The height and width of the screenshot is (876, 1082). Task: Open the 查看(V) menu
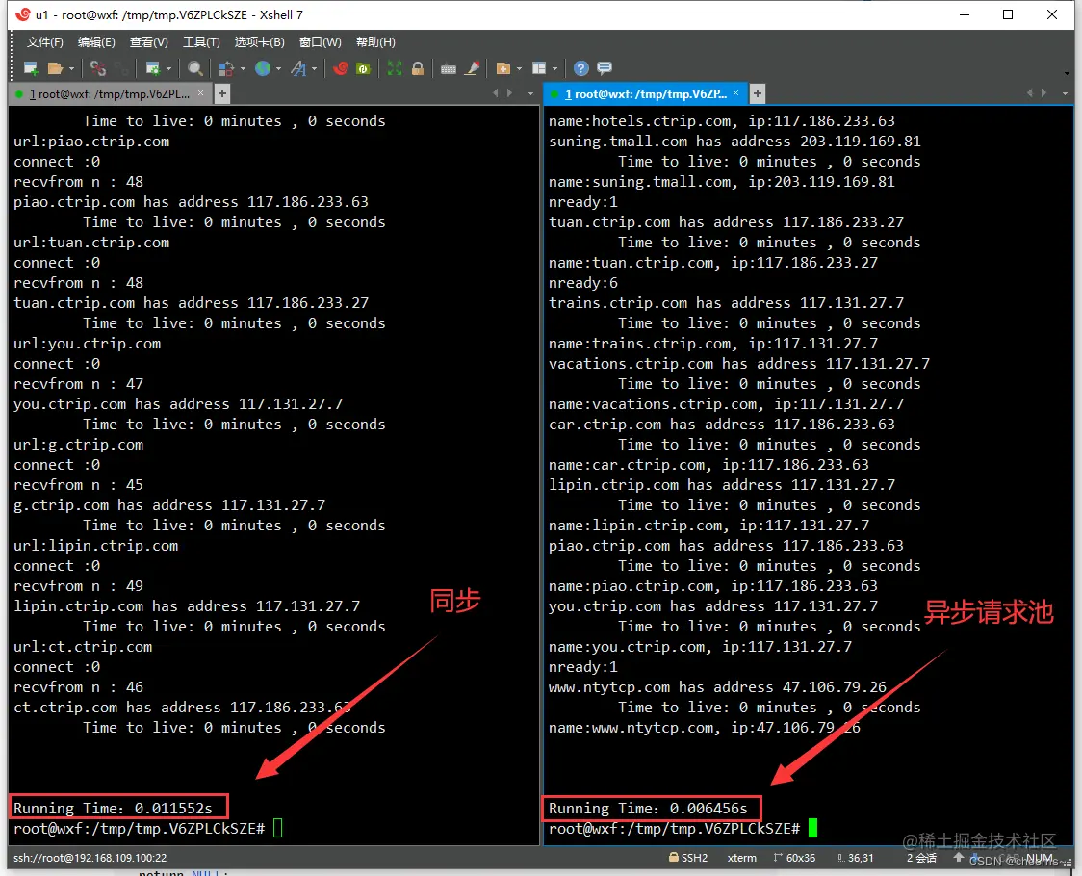click(148, 42)
